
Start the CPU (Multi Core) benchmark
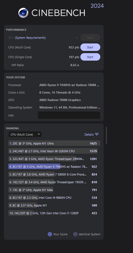[90, 47]
